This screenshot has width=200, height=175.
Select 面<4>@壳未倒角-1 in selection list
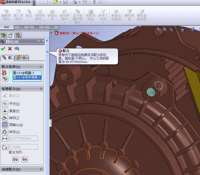pos(27,77)
